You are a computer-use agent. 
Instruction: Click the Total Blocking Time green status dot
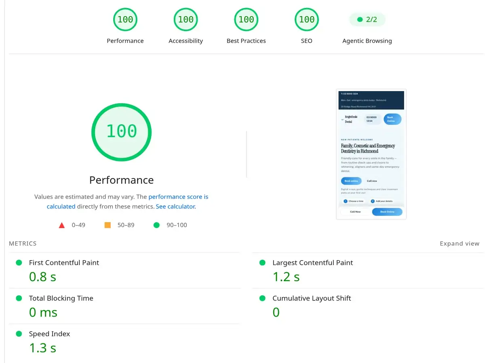tap(19, 298)
